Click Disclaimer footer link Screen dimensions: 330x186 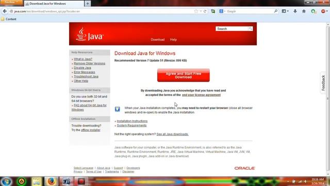128,172
